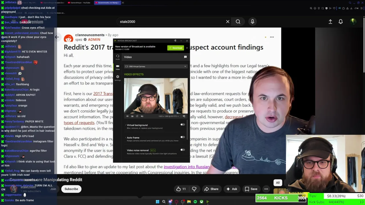Image resolution: width=365 pixels, height=205 pixels.
Task: Open YouTube notifications bell
Action: [x=340, y=22]
